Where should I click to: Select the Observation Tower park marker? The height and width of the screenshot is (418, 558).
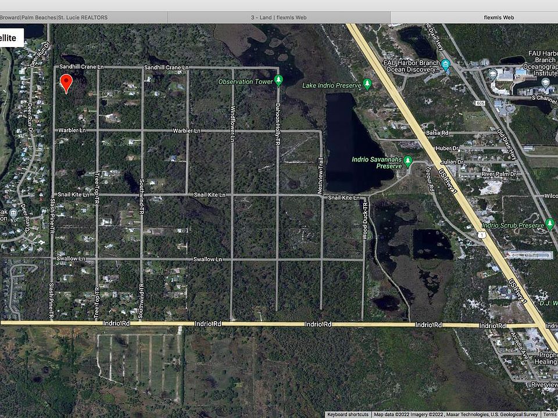(278, 81)
